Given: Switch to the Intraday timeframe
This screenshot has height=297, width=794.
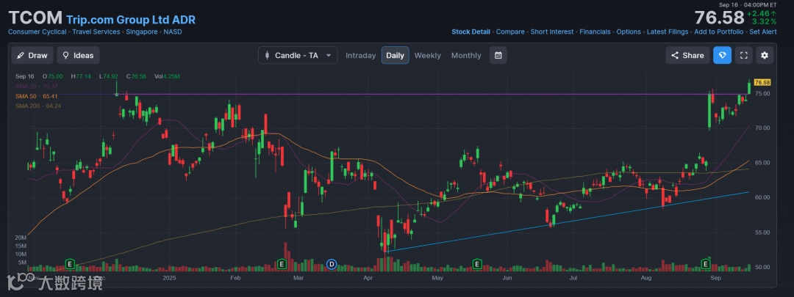Looking at the screenshot, I should 360,56.
